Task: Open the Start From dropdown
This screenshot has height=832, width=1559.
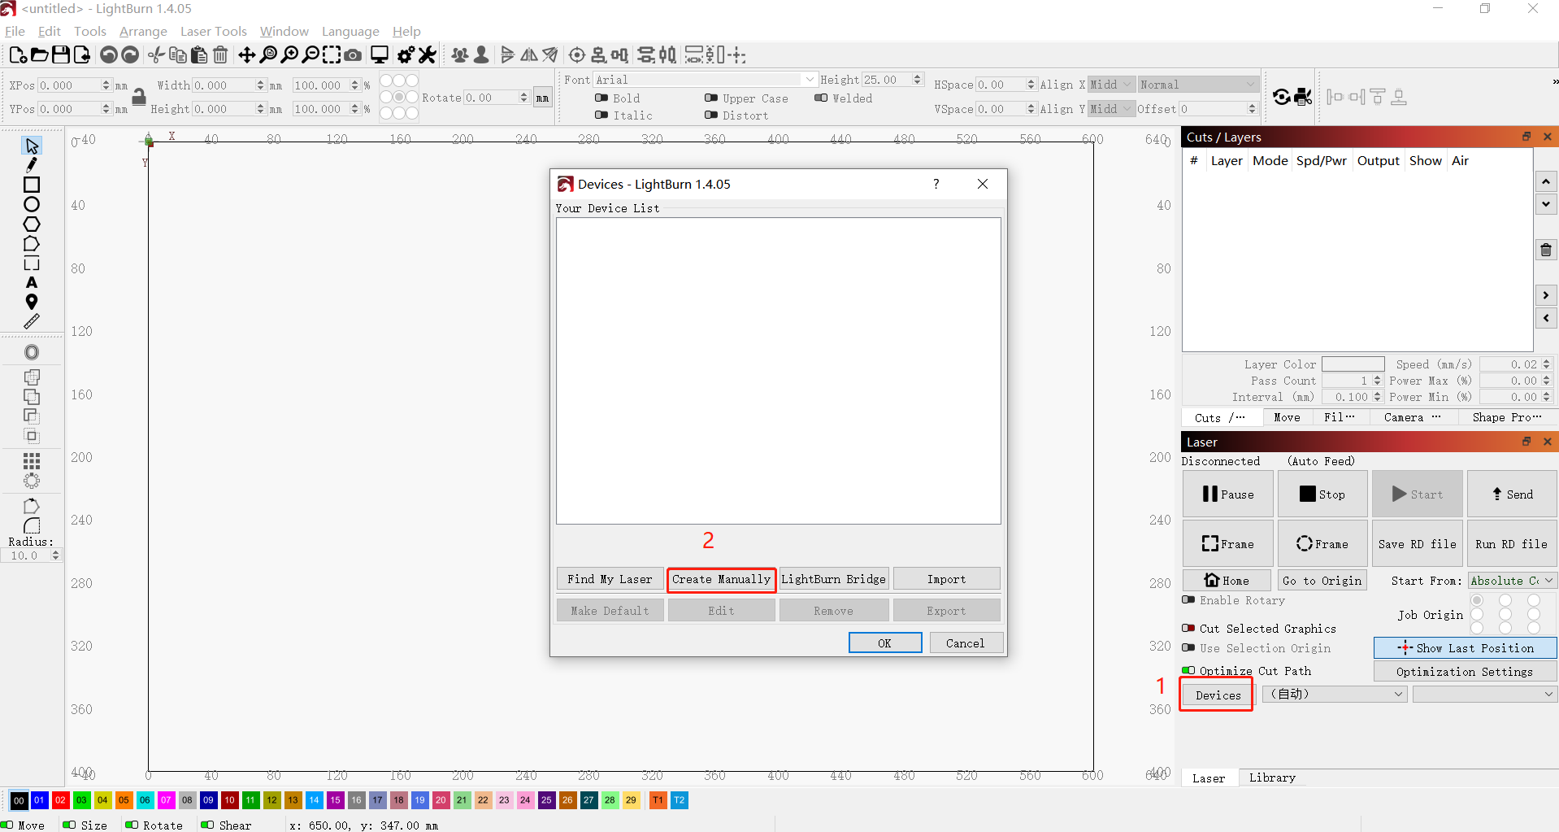Action: [1512, 581]
